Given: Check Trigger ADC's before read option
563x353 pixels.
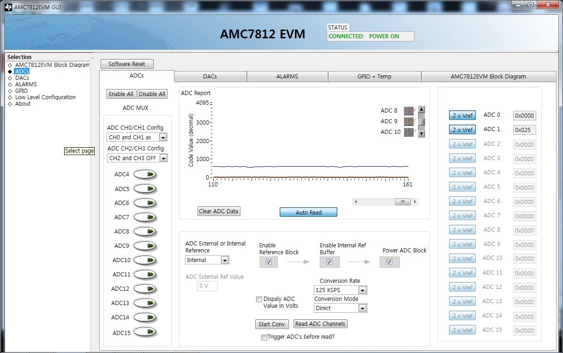Looking at the screenshot, I should 264,337.
